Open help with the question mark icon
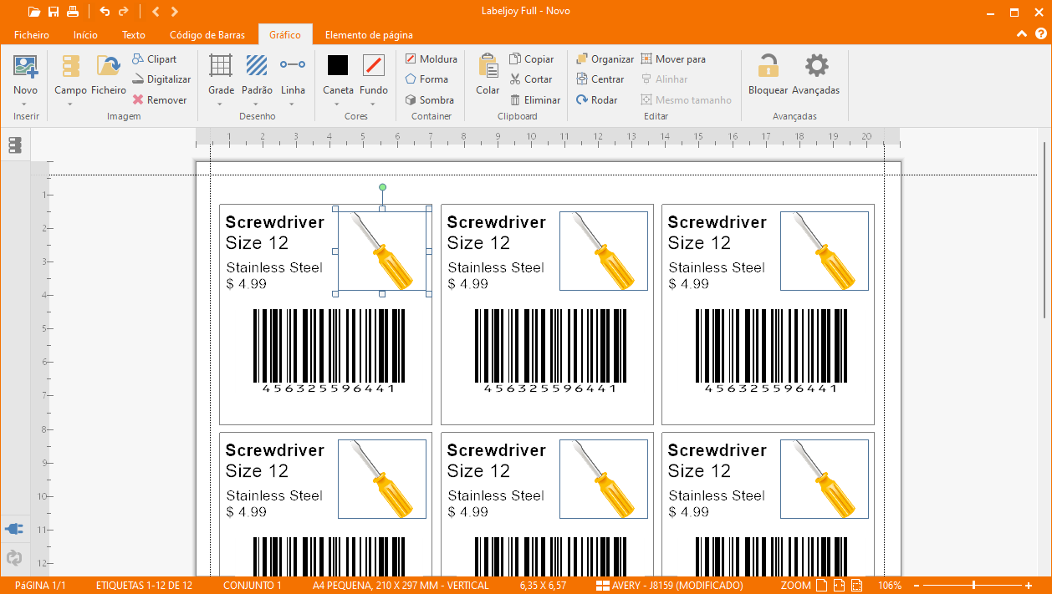Viewport: 1052px width, 594px height. (x=1041, y=34)
